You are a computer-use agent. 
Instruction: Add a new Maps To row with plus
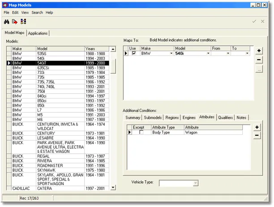[259, 51]
